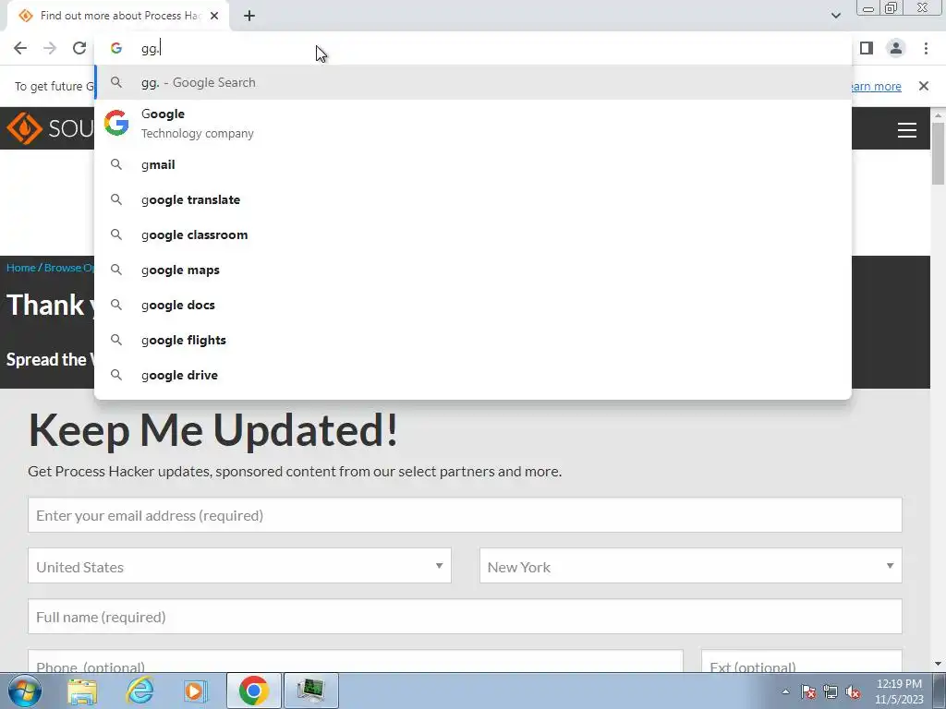The image size is (946, 709).
Task: Click the Full name field
Action: pyautogui.click(x=465, y=616)
